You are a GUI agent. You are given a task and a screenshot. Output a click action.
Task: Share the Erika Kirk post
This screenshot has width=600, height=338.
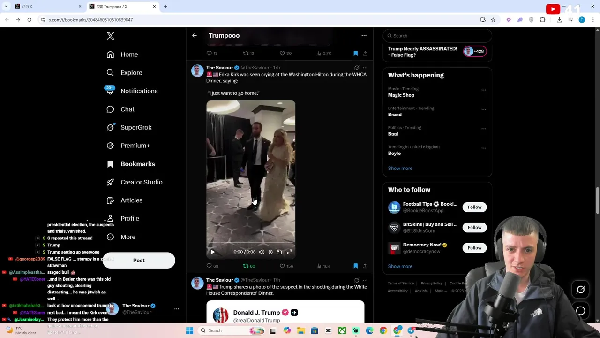click(365, 266)
